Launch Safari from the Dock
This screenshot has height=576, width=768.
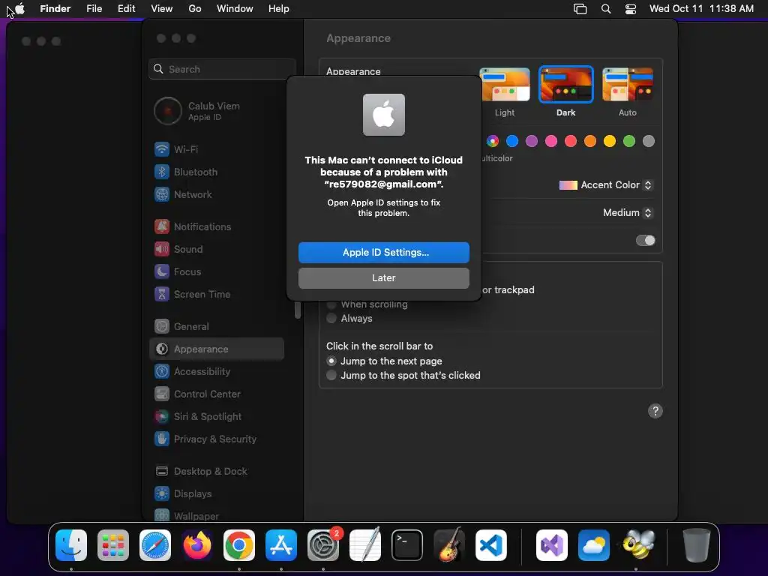pos(155,545)
